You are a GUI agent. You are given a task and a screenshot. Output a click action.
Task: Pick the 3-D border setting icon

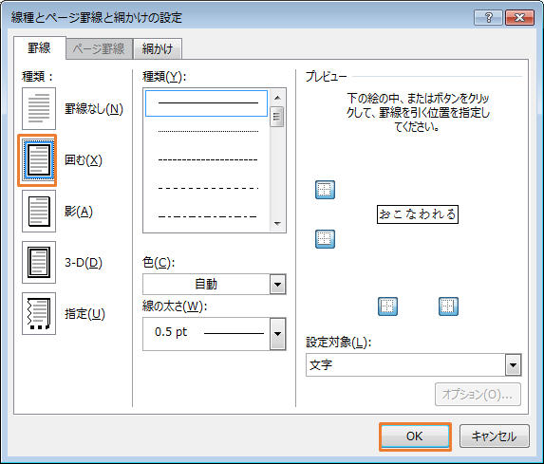(x=39, y=263)
